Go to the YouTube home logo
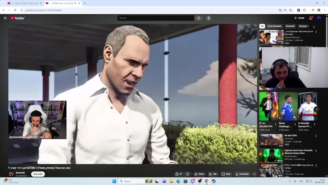This screenshot has width=328, height=185. [x=17, y=18]
